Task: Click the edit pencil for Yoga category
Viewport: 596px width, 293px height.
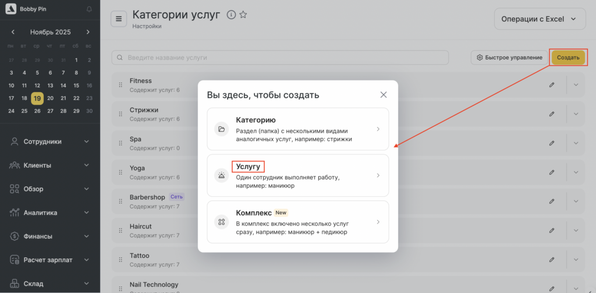Action: (x=552, y=172)
